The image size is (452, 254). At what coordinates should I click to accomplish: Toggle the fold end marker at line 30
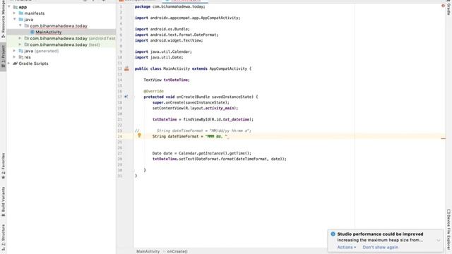pyautogui.click(x=133, y=170)
